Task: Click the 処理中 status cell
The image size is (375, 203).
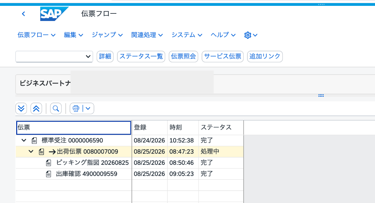Action: [221, 152]
